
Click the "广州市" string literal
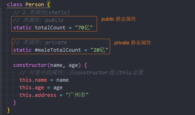[x=77, y=95]
